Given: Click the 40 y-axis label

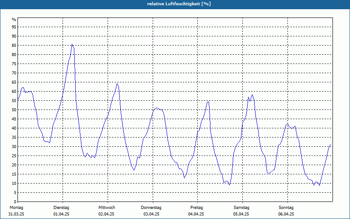Looking at the screenshot, I should pos(14,128).
